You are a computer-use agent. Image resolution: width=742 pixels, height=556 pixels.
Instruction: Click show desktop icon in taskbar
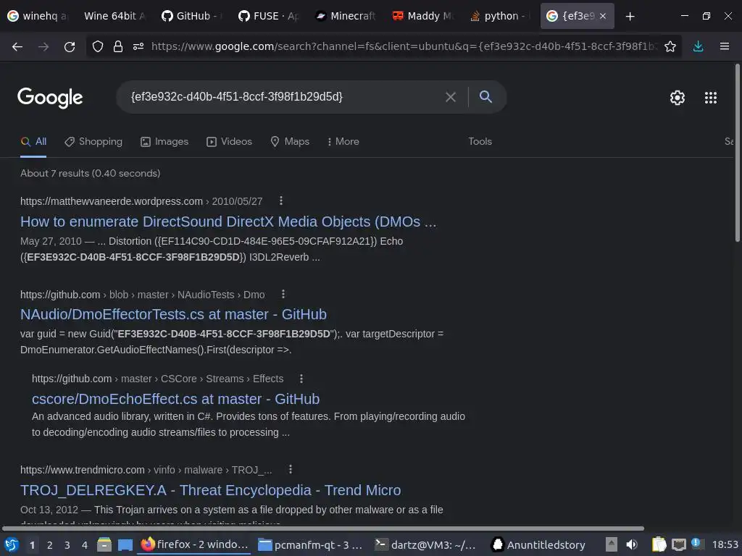(125, 544)
